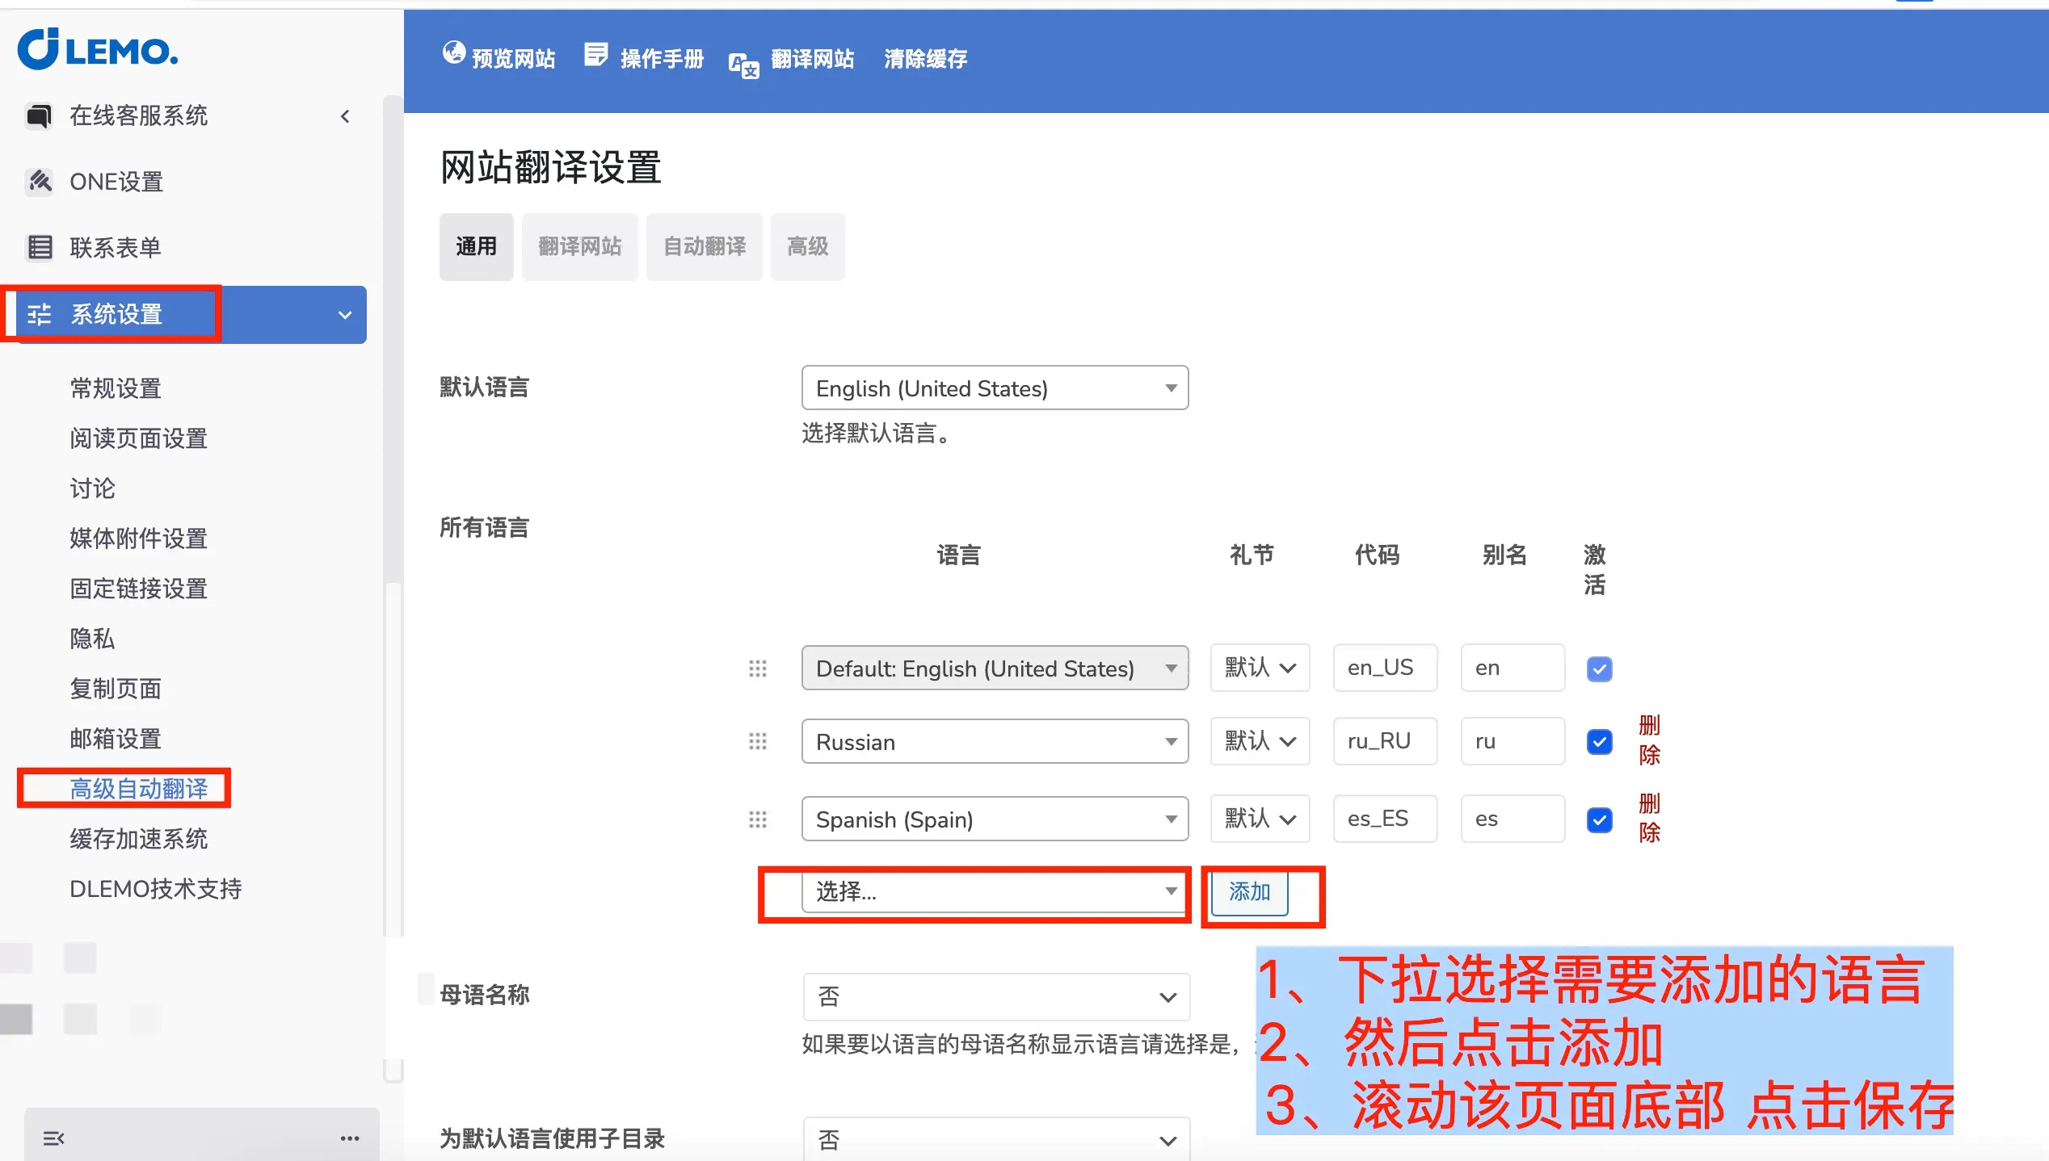Click the ONE设置 sidebar icon
This screenshot has width=2049, height=1161.
click(x=39, y=182)
